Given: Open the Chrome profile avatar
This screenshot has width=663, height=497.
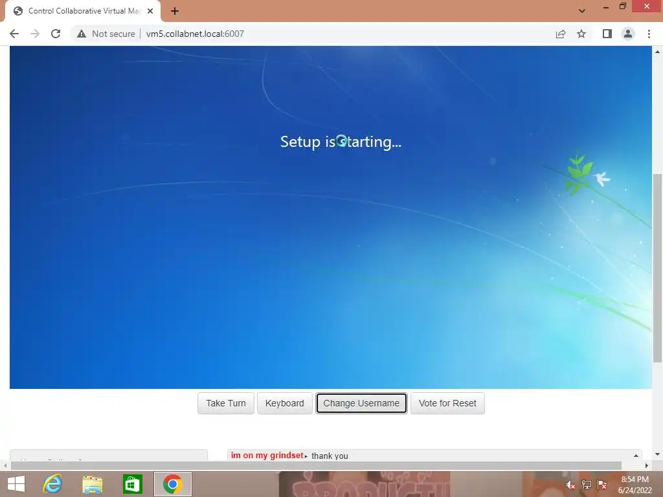Looking at the screenshot, I should pos(628,34).
